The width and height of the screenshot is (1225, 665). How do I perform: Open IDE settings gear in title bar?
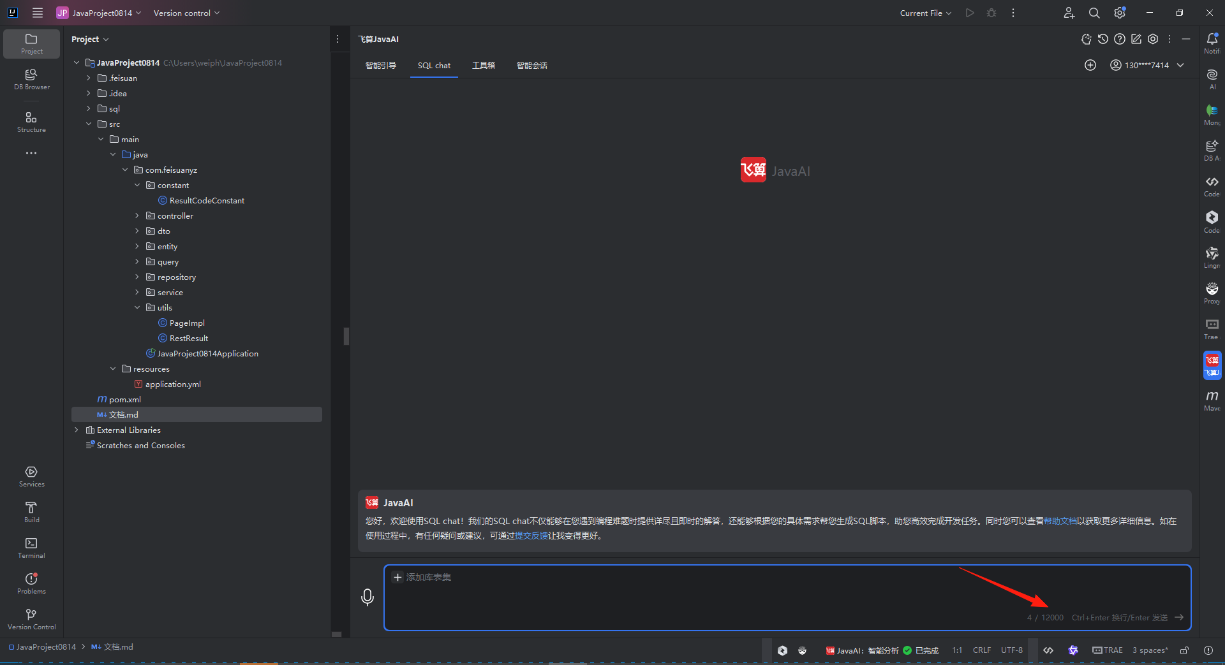[1120, 13]
